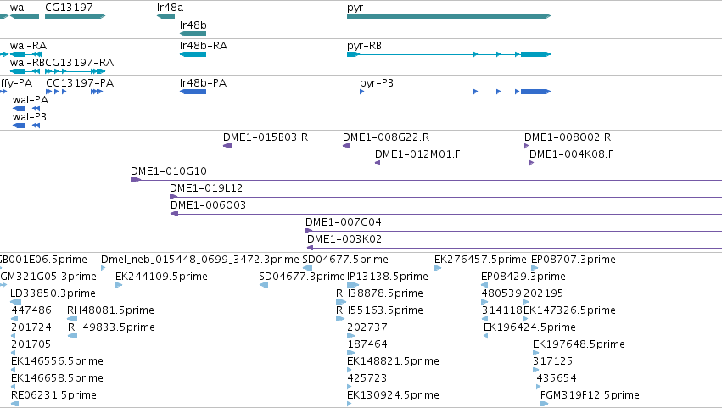
Task: Select the FGM319F12.5prime EST
Action: click(x=545, y=404)
